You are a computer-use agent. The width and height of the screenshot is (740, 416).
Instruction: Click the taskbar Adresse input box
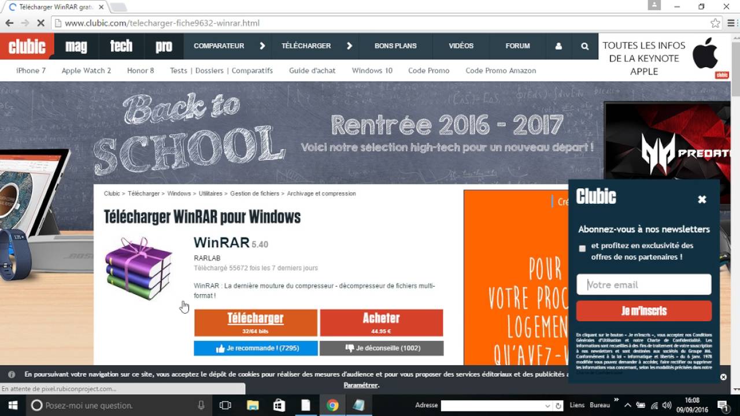point(491,406)
